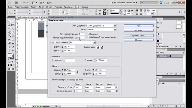Screen dimensions: 192x108
Task: Click the Ширина 210 мм field
Action: pos(69,47)
